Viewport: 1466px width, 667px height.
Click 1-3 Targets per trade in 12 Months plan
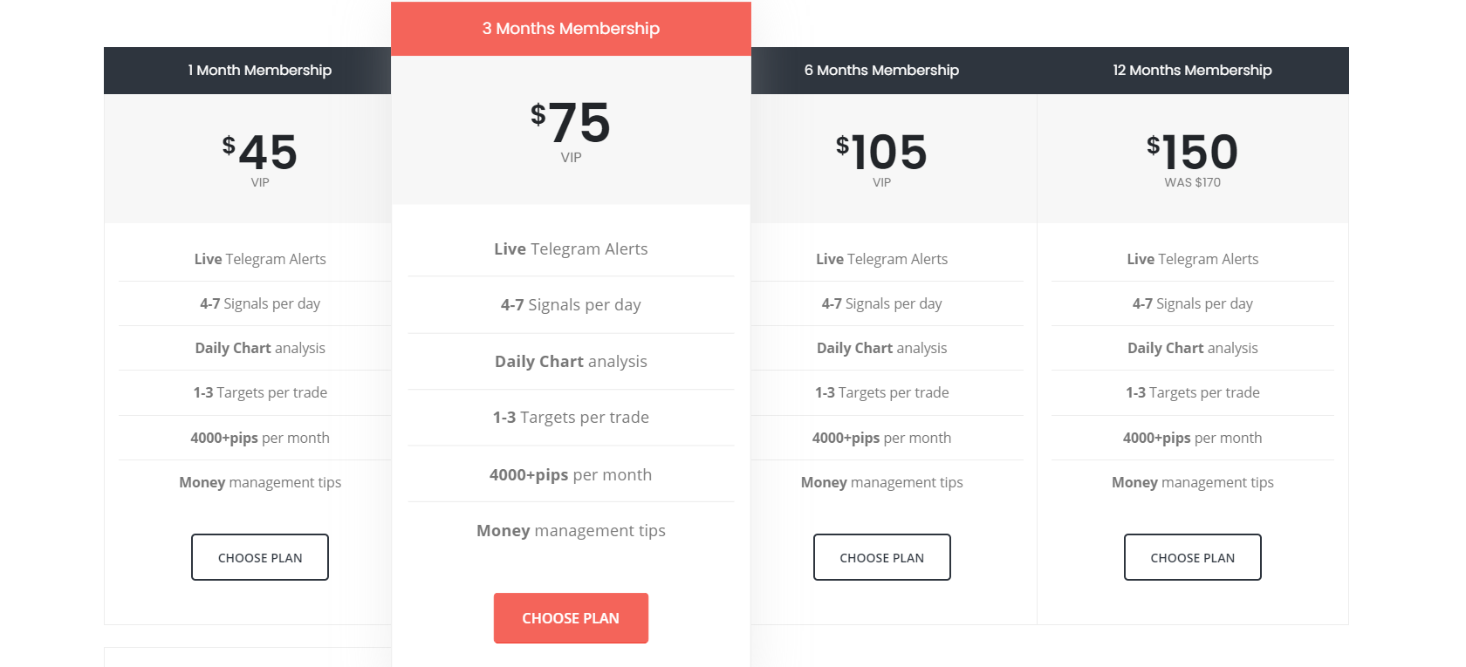[x=1192, y=392]
